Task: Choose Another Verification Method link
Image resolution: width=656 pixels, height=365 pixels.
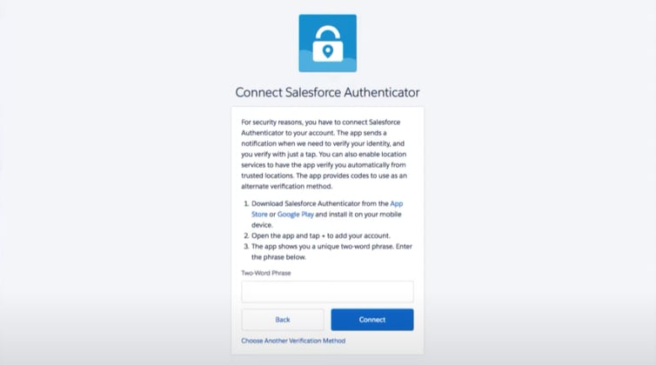Action: coord(293,341)
